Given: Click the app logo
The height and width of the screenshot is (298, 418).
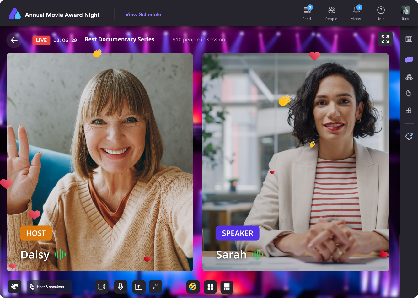Looking at the screenshot, I should (x=14, y=14).
